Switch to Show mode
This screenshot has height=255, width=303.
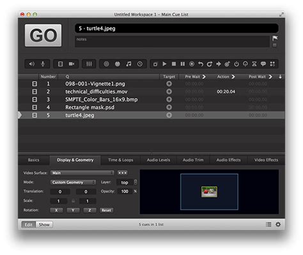[44, 224]
